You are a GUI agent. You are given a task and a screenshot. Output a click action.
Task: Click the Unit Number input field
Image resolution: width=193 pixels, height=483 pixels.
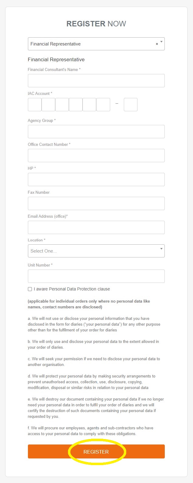pyautogui.click(x=96, y=276)
